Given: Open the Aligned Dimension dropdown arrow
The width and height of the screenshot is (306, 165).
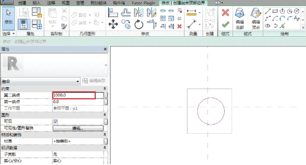Looking at the screenshot, I should [199, 25].
